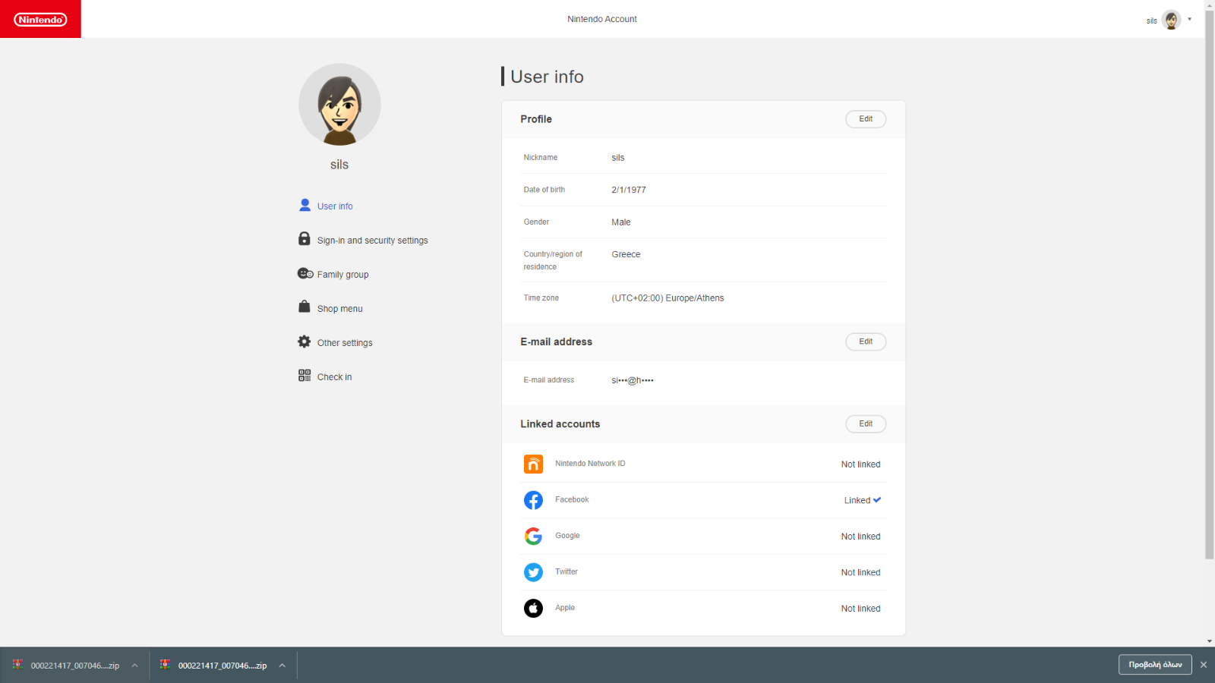Click the country value Greece
Screen dimensions: 1215x683
626,255
